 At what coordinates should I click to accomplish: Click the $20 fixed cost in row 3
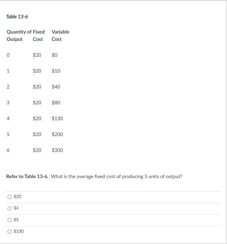point(37,102)
